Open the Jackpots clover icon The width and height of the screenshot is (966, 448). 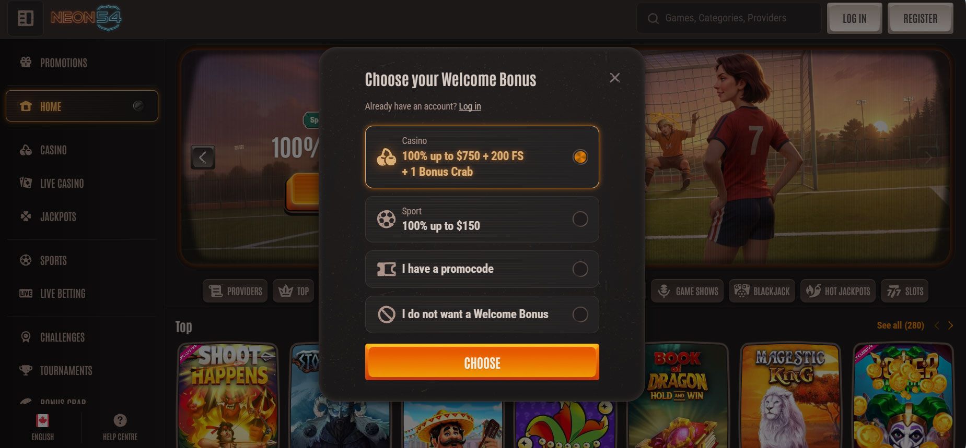[x=26, y=216]
